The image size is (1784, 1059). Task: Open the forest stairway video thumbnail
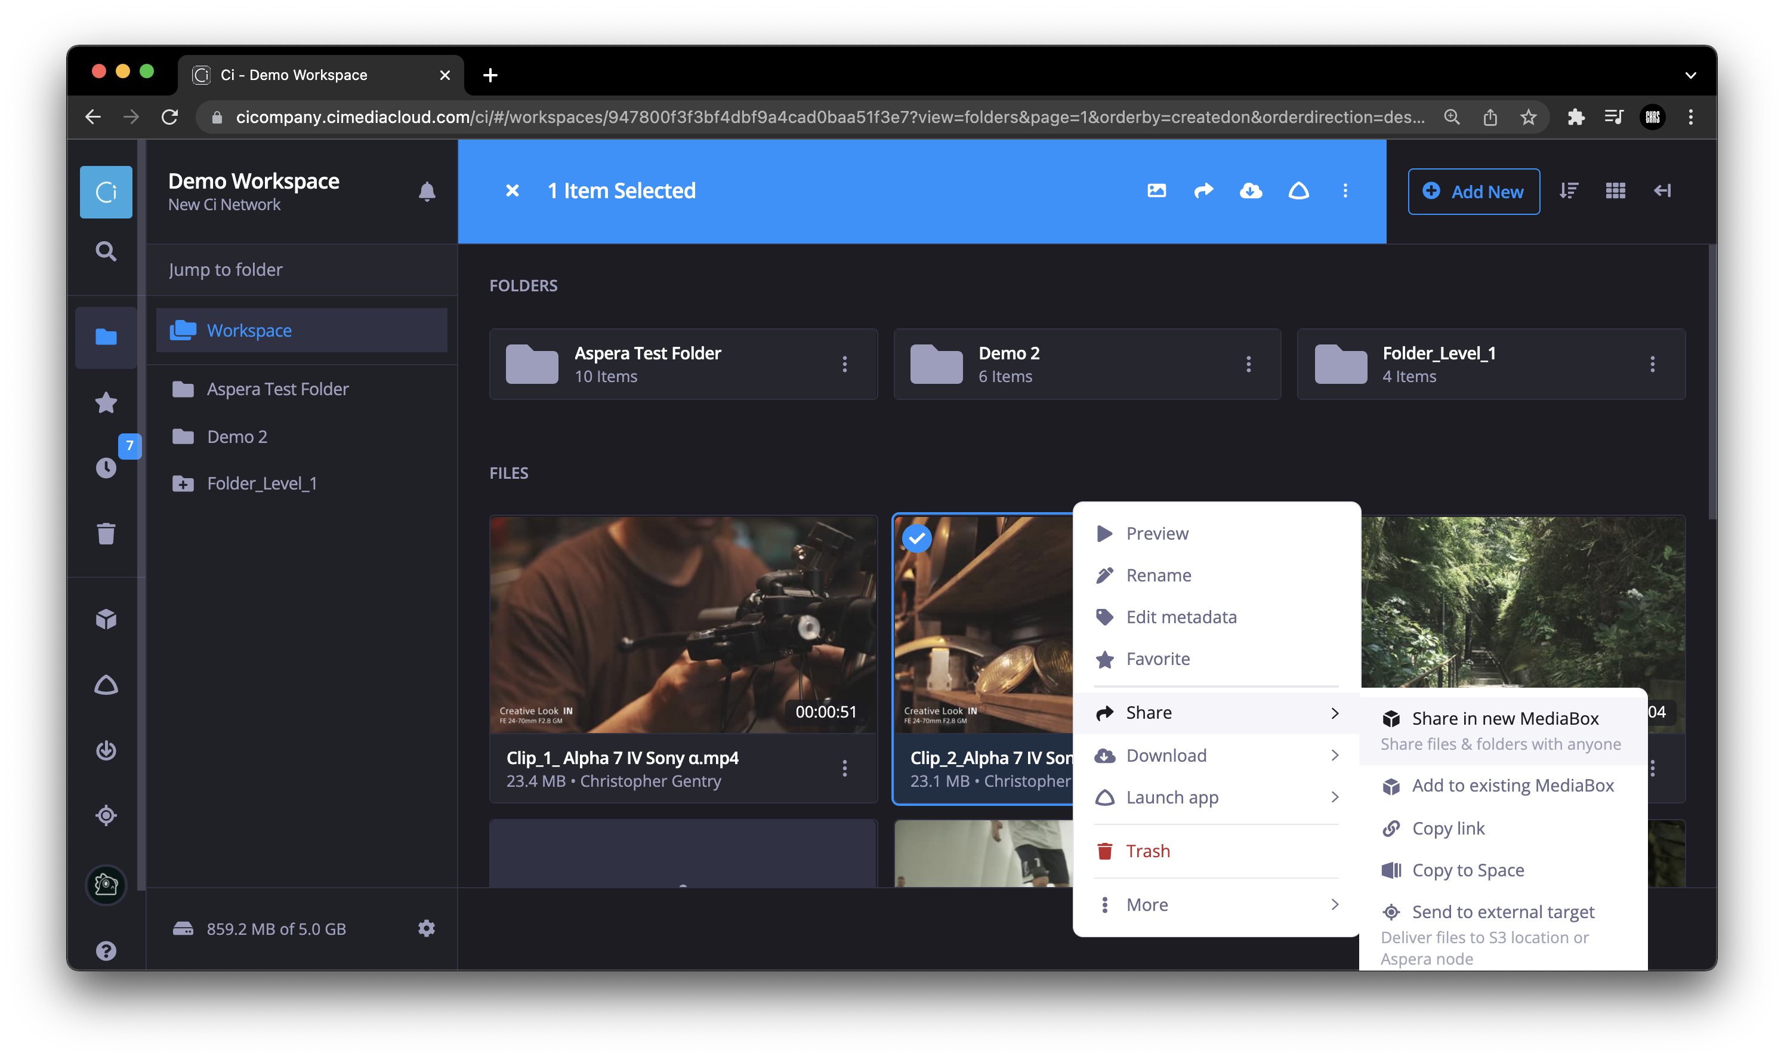[x=1523, y=602]
